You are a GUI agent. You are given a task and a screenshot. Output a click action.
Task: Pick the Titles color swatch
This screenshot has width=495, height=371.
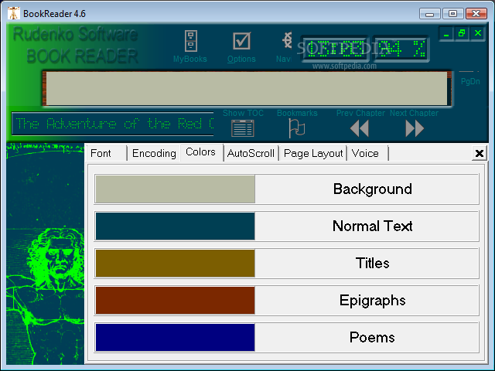pos(176,263)
